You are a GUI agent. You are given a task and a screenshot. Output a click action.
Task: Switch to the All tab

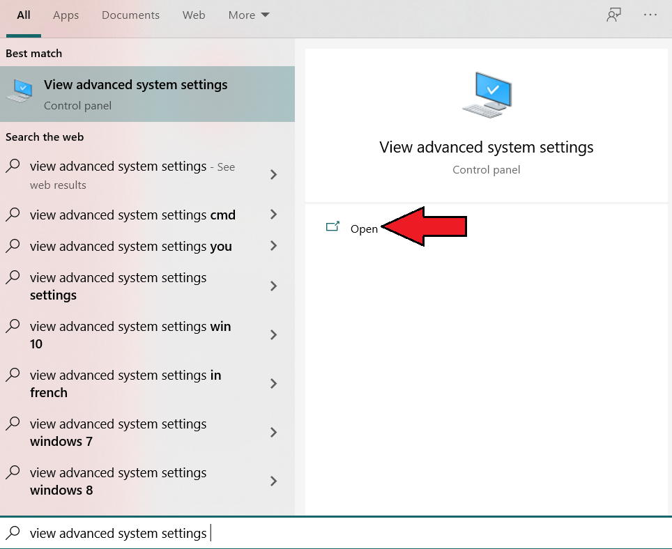coord(24,15)
